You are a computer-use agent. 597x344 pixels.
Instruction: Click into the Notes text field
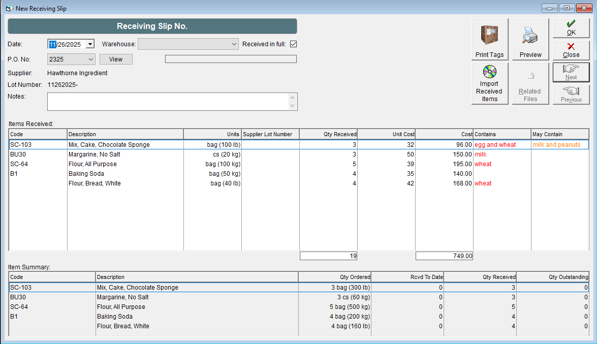coord(168,102)
